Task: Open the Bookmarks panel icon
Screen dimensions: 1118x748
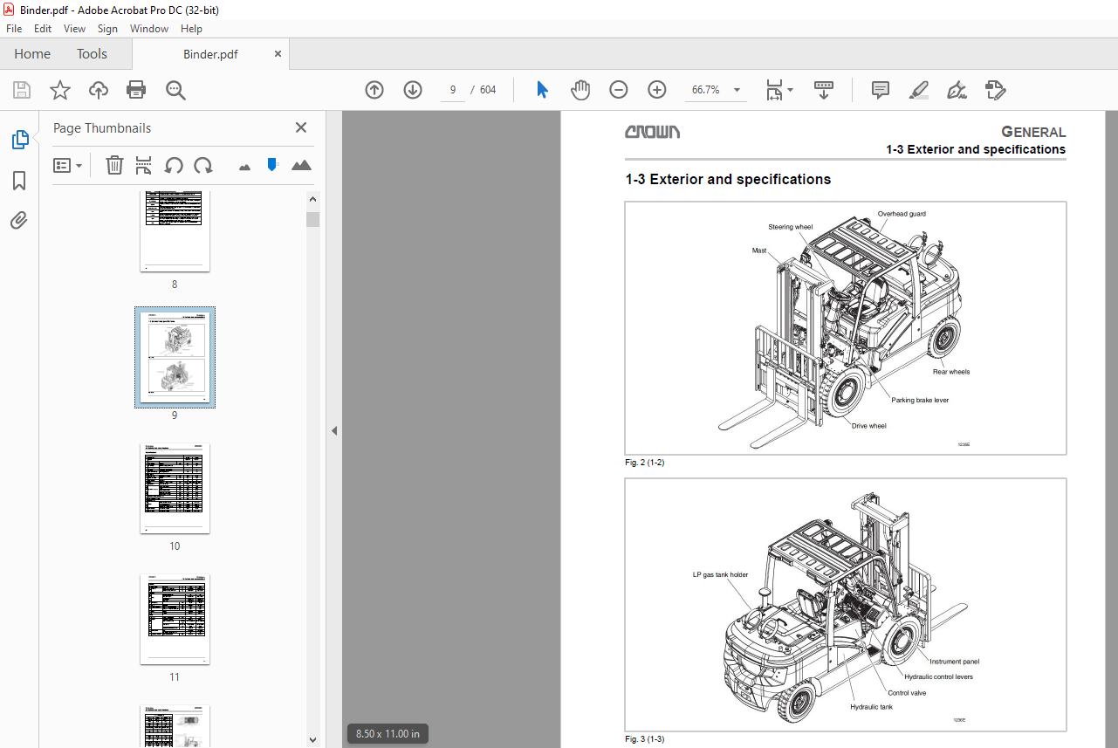Action: pyautogui.click(x=19, y=181)
